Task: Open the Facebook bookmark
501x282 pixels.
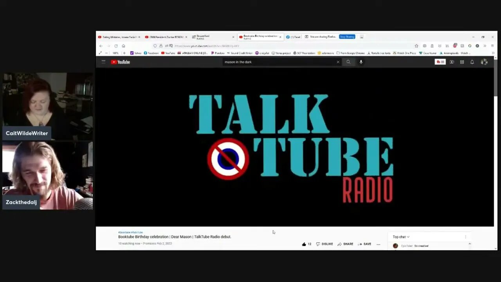Action: click(x=151, y=53)
